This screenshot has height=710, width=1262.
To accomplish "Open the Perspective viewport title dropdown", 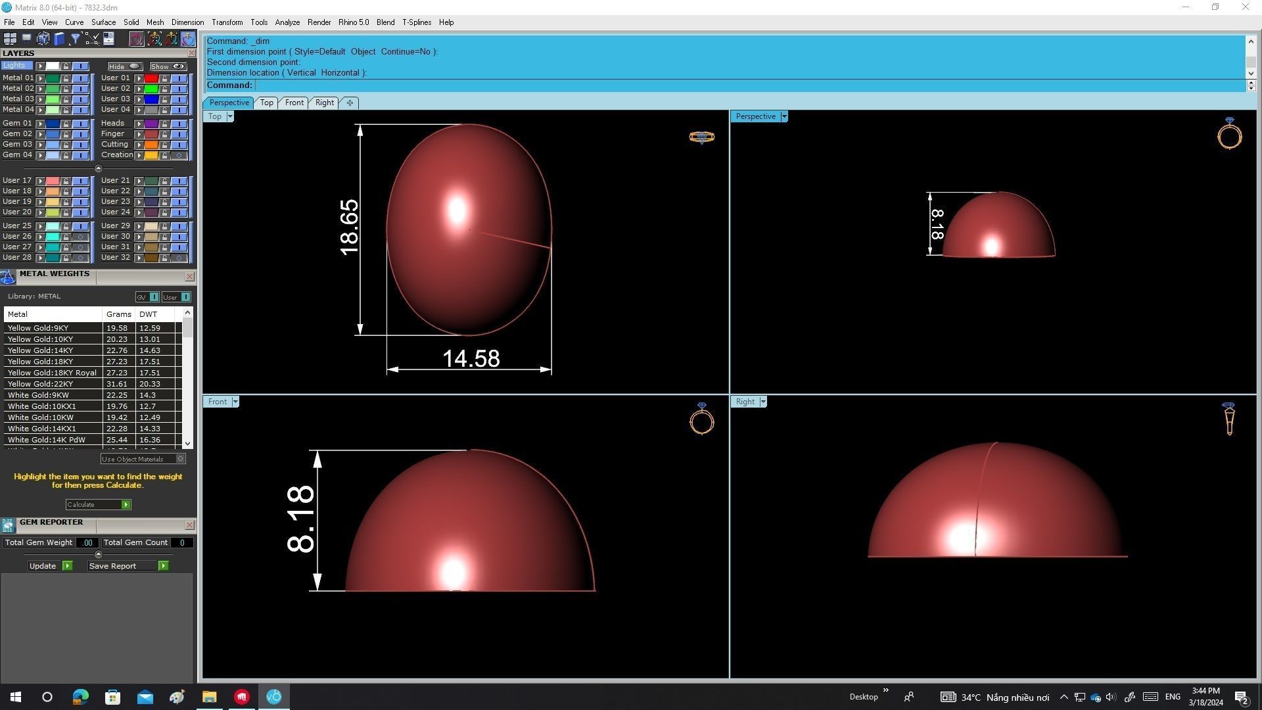I will point(783,116).
